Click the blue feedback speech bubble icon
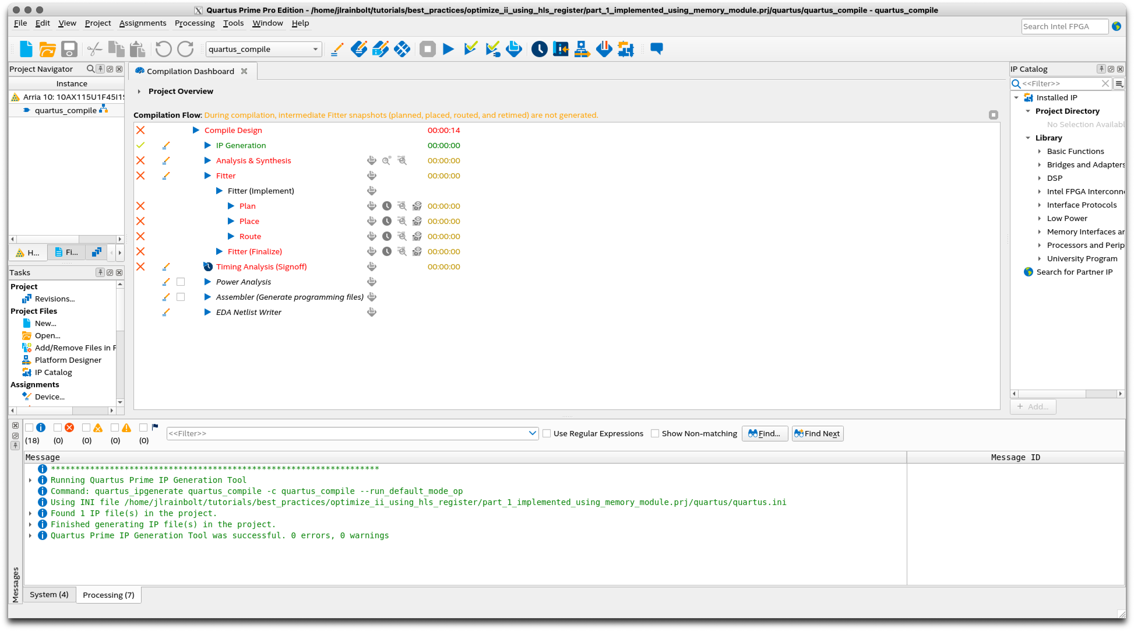1134x631 pixels. (656, 48)
